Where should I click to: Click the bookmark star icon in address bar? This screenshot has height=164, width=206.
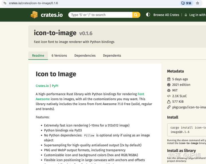coord(197,3)
